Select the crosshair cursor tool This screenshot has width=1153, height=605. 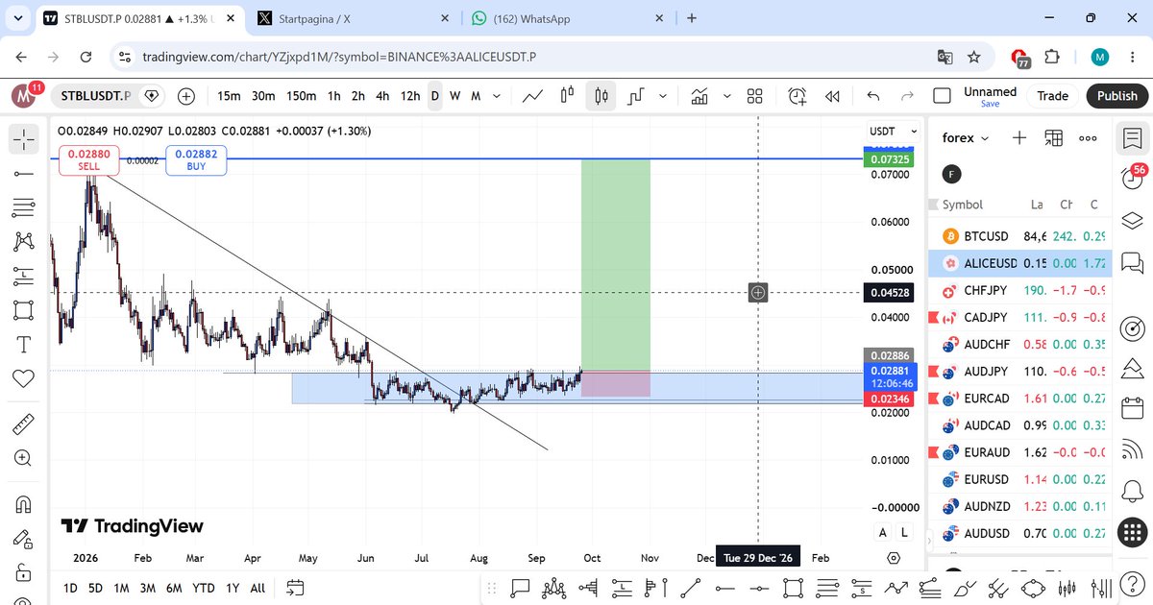24,140
